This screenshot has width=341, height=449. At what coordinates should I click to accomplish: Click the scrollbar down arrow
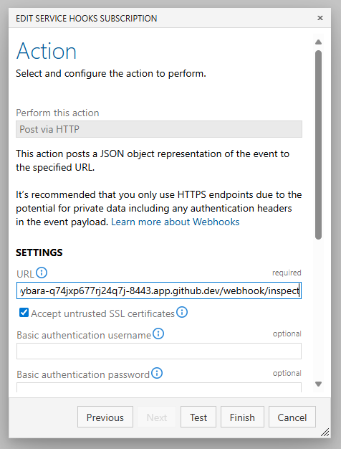click(318, 384)
